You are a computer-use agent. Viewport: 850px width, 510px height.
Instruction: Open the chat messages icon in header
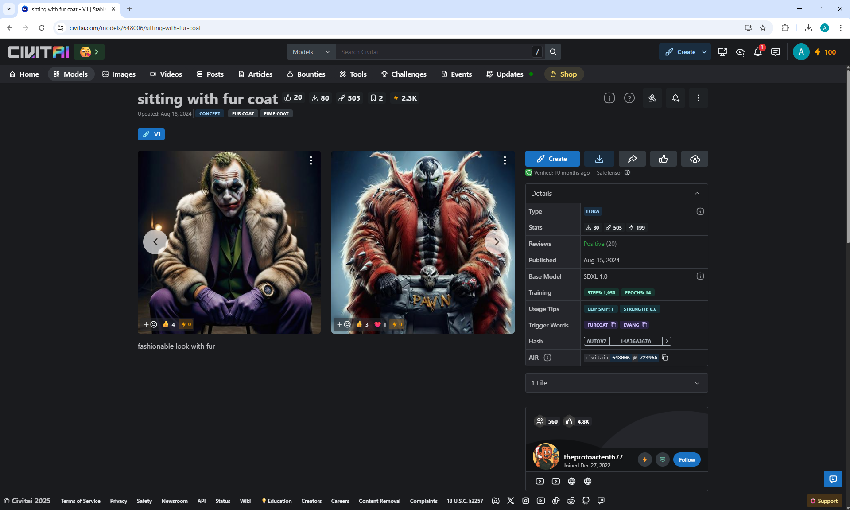(x=776, y=52)
